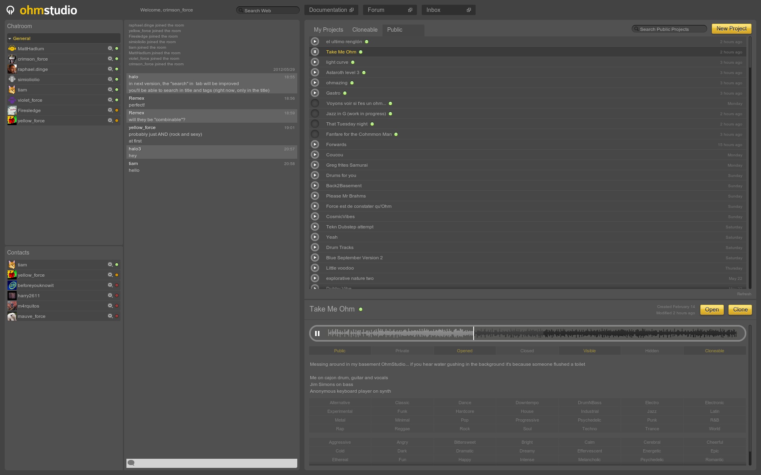Open settings gear for Firesledge
761x475 pixels.
[110, 110]
